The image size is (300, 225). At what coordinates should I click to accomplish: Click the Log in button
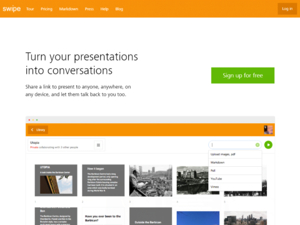coord(287,9)
